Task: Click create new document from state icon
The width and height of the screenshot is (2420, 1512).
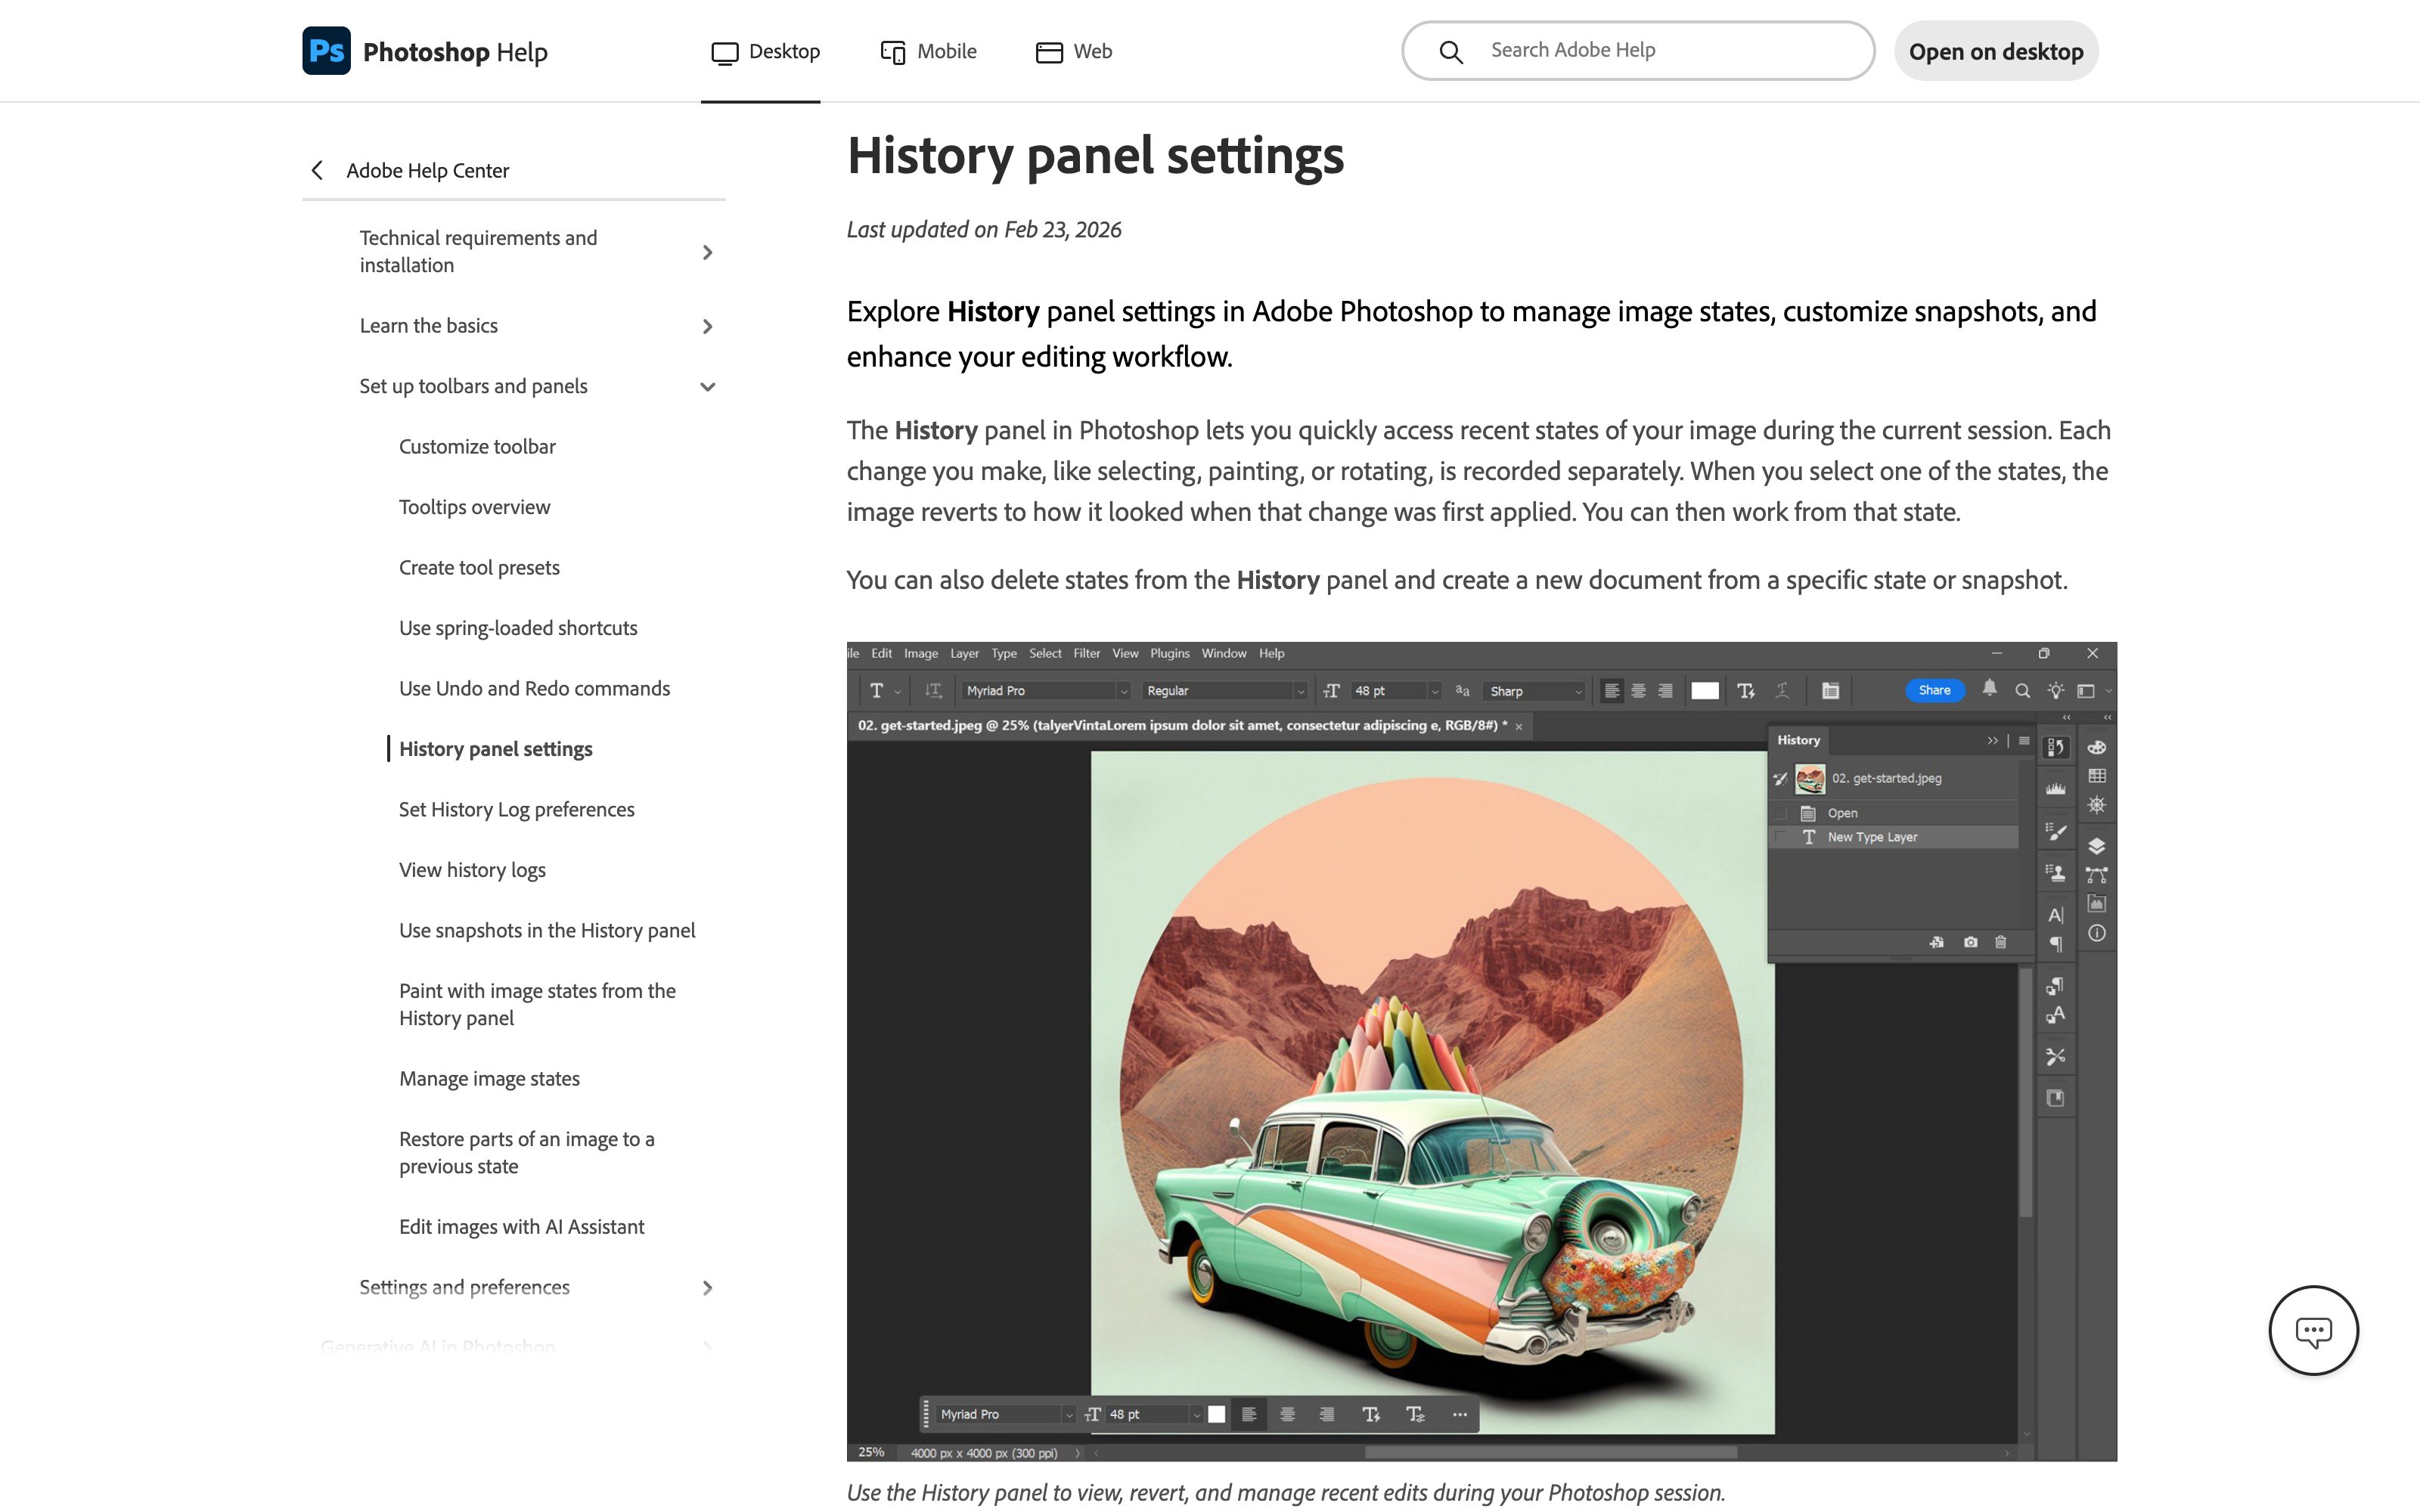Action: click(1937, 942)
